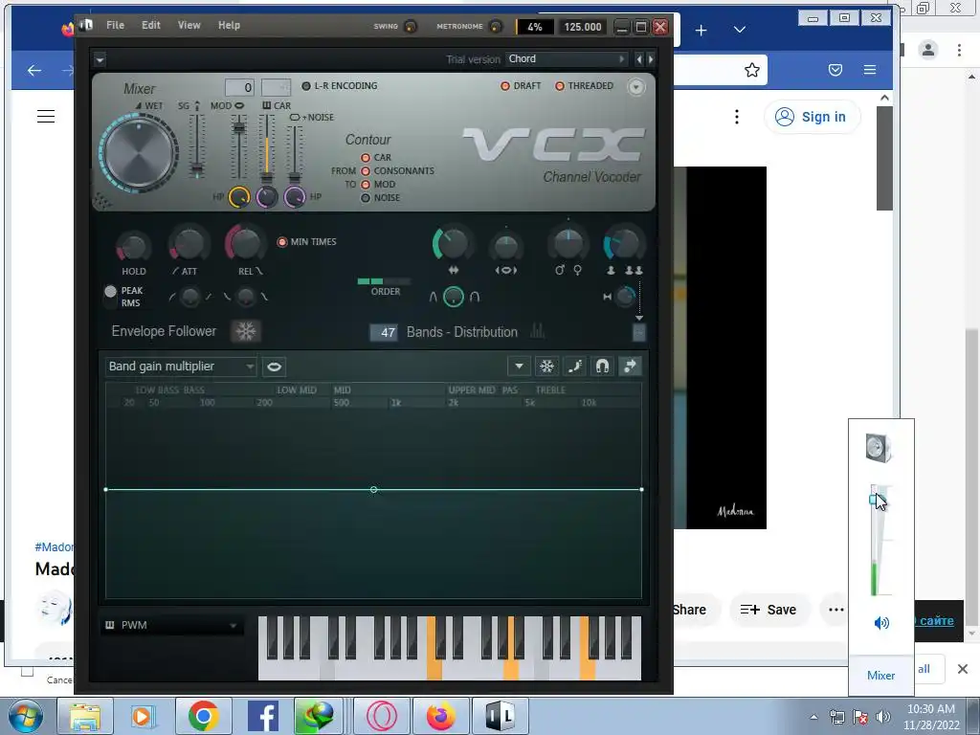The height and width of the screenshot is (735, 980).
Task: Click the attack curve shape knob
Action: 190,297
